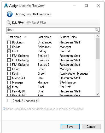
Task: Save the user assignments
Action: (70, 126)
